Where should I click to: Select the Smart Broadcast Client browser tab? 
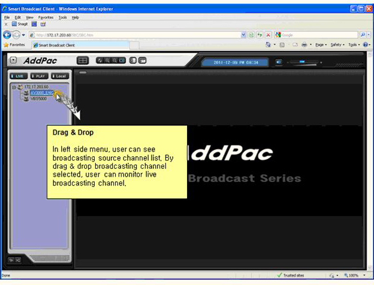(81, 45)
